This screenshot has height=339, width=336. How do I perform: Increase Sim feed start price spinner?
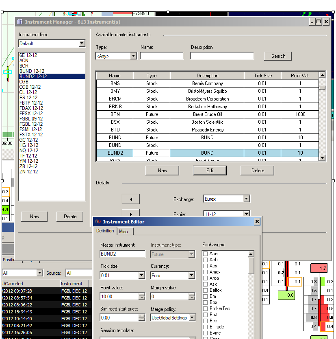[x=142, y=316]
